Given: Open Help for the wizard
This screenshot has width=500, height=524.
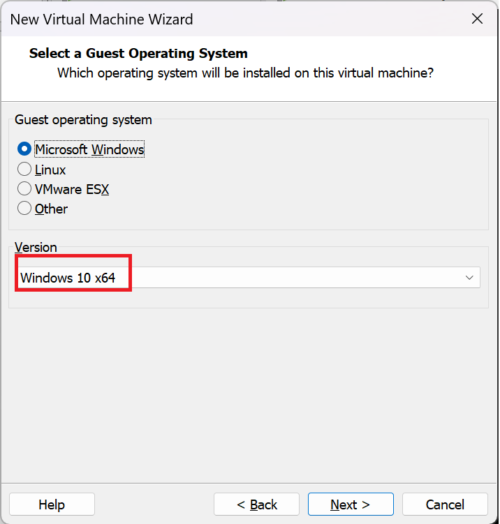Looking at the screenshot, I should click(52, 504).
